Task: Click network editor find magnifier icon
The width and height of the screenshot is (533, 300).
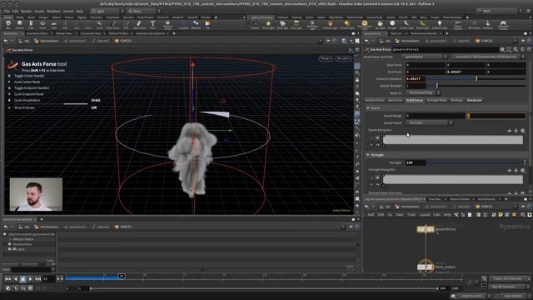Action: [x=523, y=215]
